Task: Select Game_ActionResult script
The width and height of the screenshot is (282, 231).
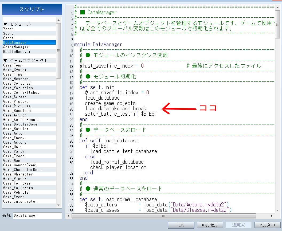Action: pyautogui.click(x=29, y=120)
